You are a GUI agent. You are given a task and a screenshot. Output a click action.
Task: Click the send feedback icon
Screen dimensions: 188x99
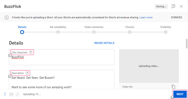click(173, 6)
